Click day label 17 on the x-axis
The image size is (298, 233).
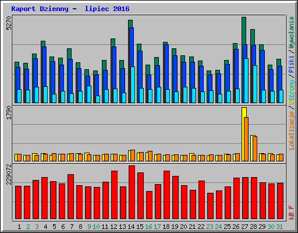pyautogui.click(x=157, y=227)
